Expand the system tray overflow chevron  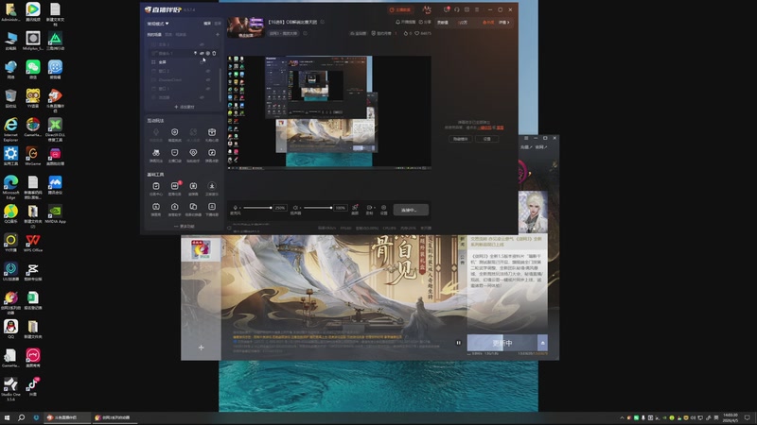(x=622, y=417)
